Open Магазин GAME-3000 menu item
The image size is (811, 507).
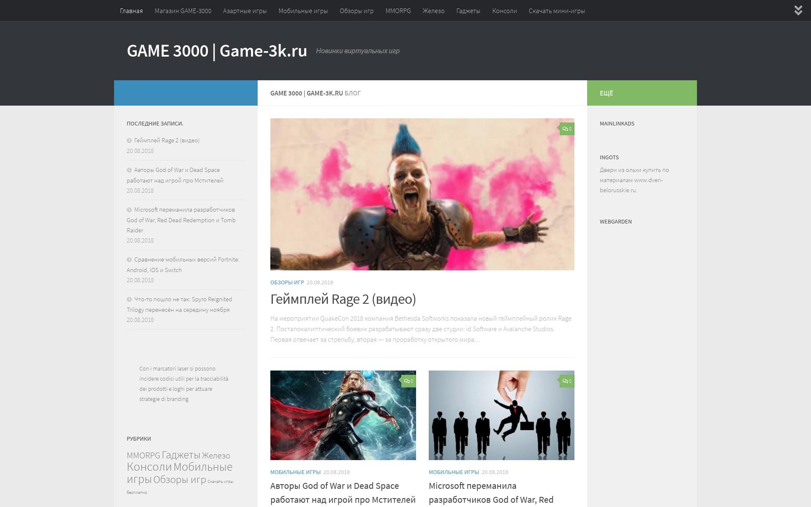click(183, 11)
